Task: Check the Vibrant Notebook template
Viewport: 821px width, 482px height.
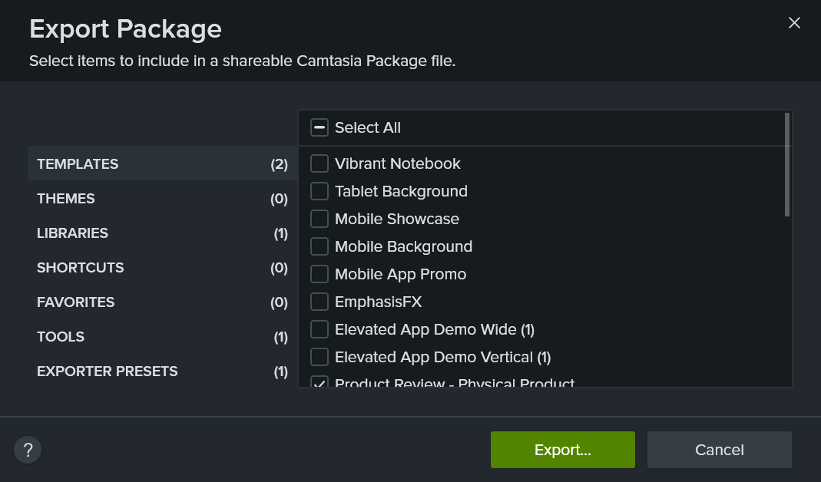Action: (x=319, y=163)
